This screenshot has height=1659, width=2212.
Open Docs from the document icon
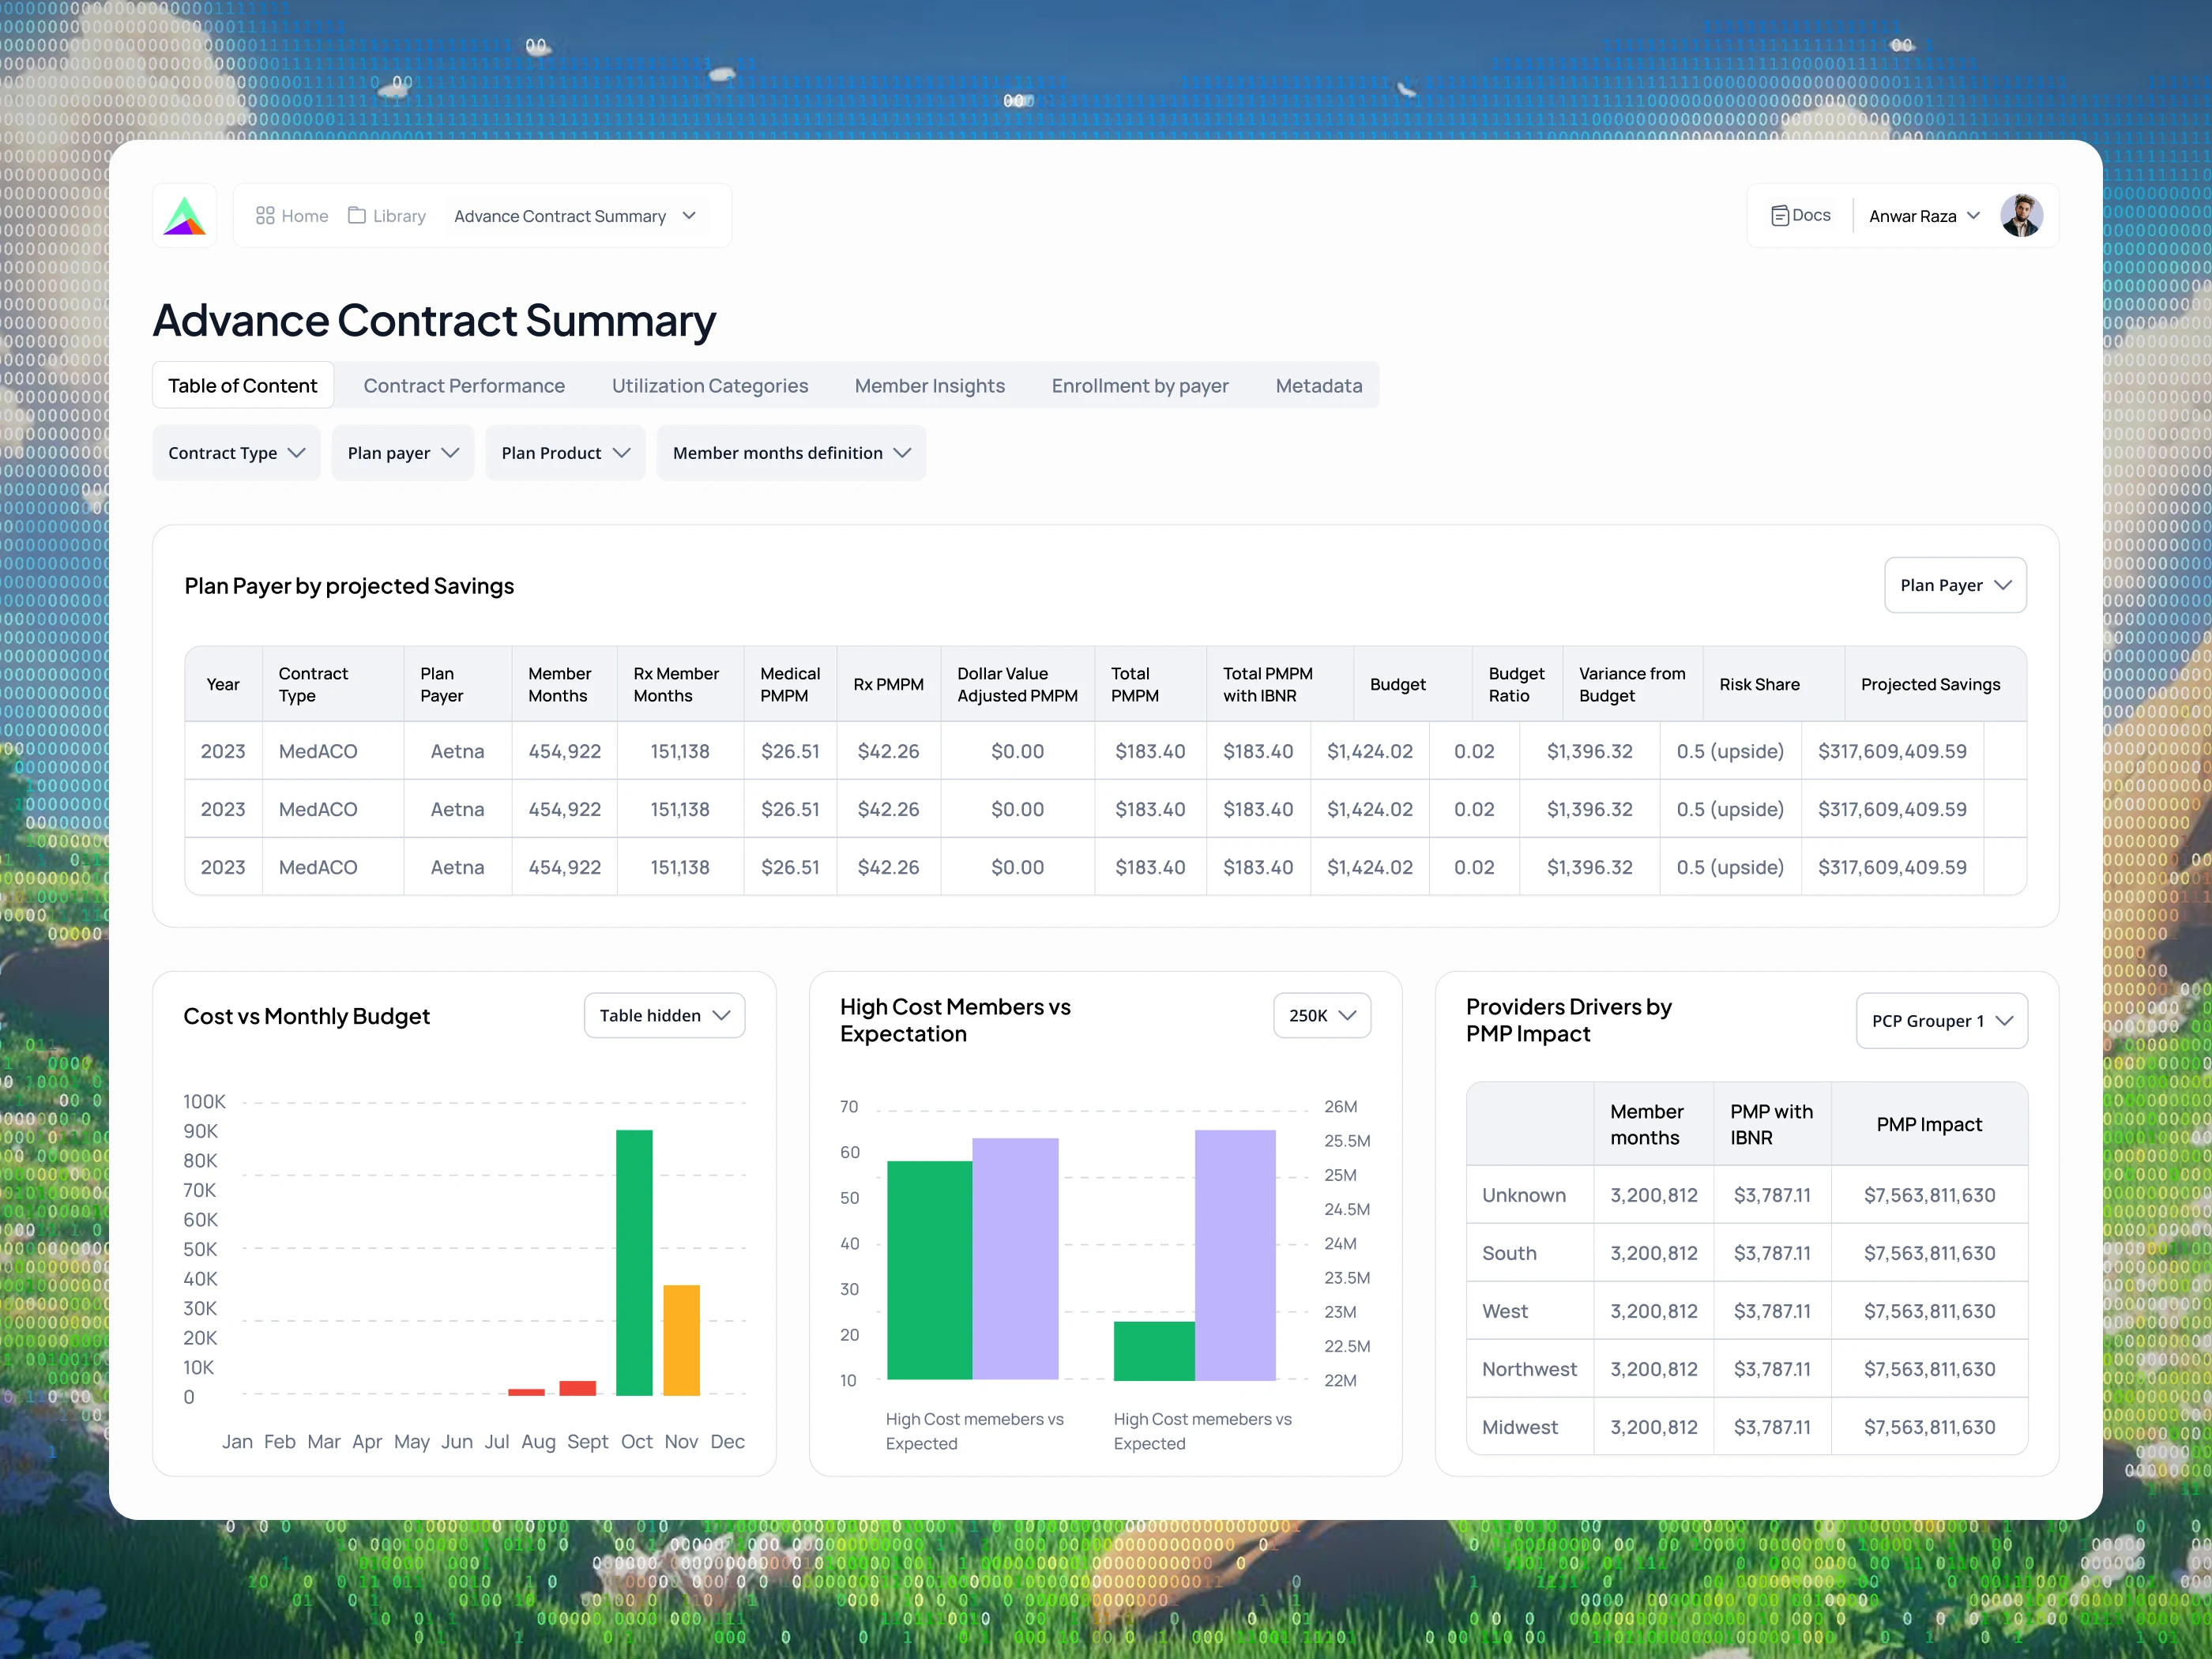tap(1780, 216)
